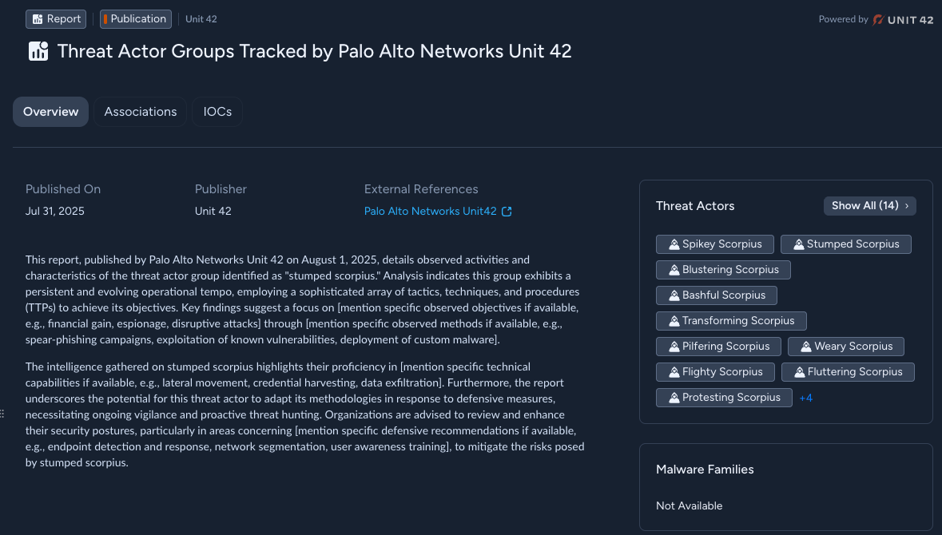
Task: Click the Weary Scorpius threat actor icon
Action: (x=805, y=347)
